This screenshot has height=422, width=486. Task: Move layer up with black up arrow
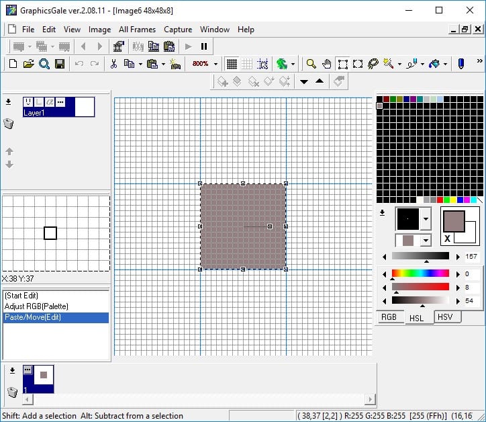coord(320,81)
